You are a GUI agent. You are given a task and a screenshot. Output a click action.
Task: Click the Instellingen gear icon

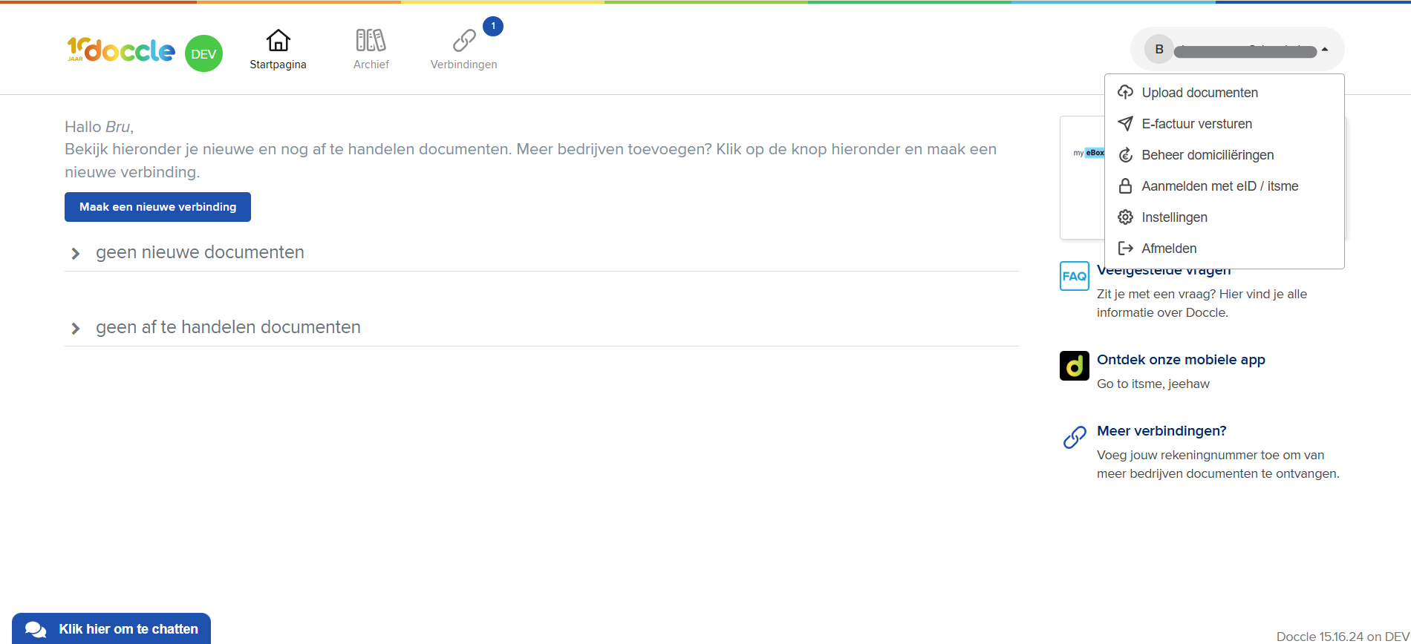[1126, 217]
